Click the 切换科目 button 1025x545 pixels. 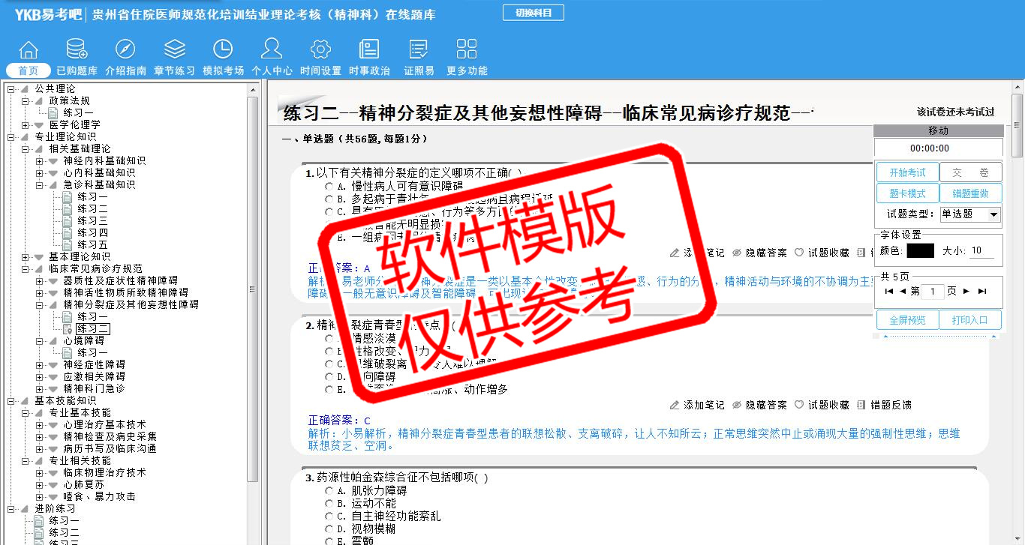coord(533,13)
